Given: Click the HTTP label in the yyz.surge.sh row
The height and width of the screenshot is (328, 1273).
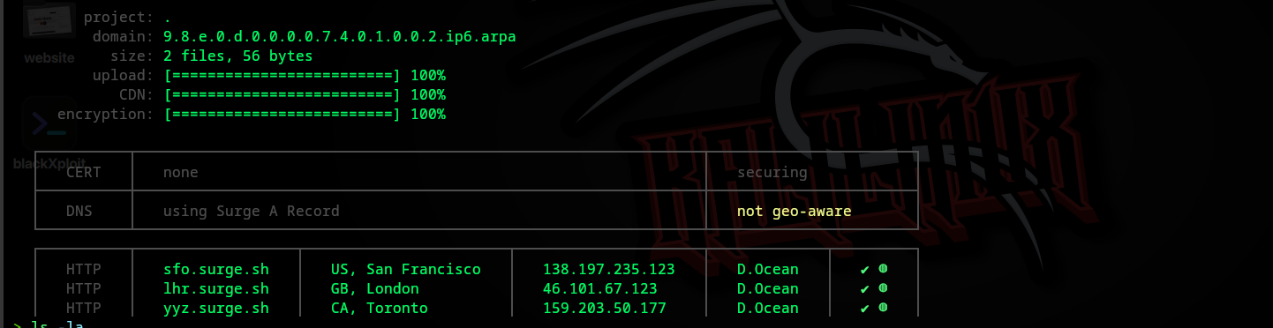Looking at the screenshot, I should click(x=84, y=309).
